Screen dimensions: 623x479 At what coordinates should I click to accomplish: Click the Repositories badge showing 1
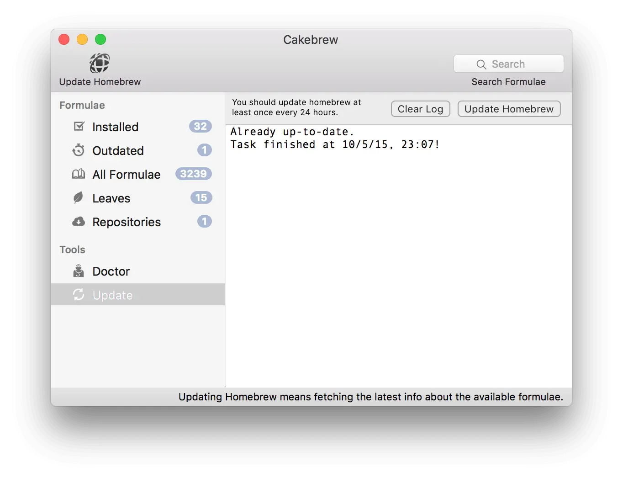coord(204,221)
